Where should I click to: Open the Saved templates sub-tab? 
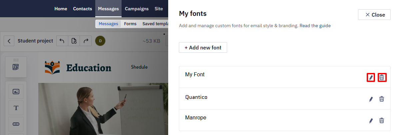pos(155,24)
